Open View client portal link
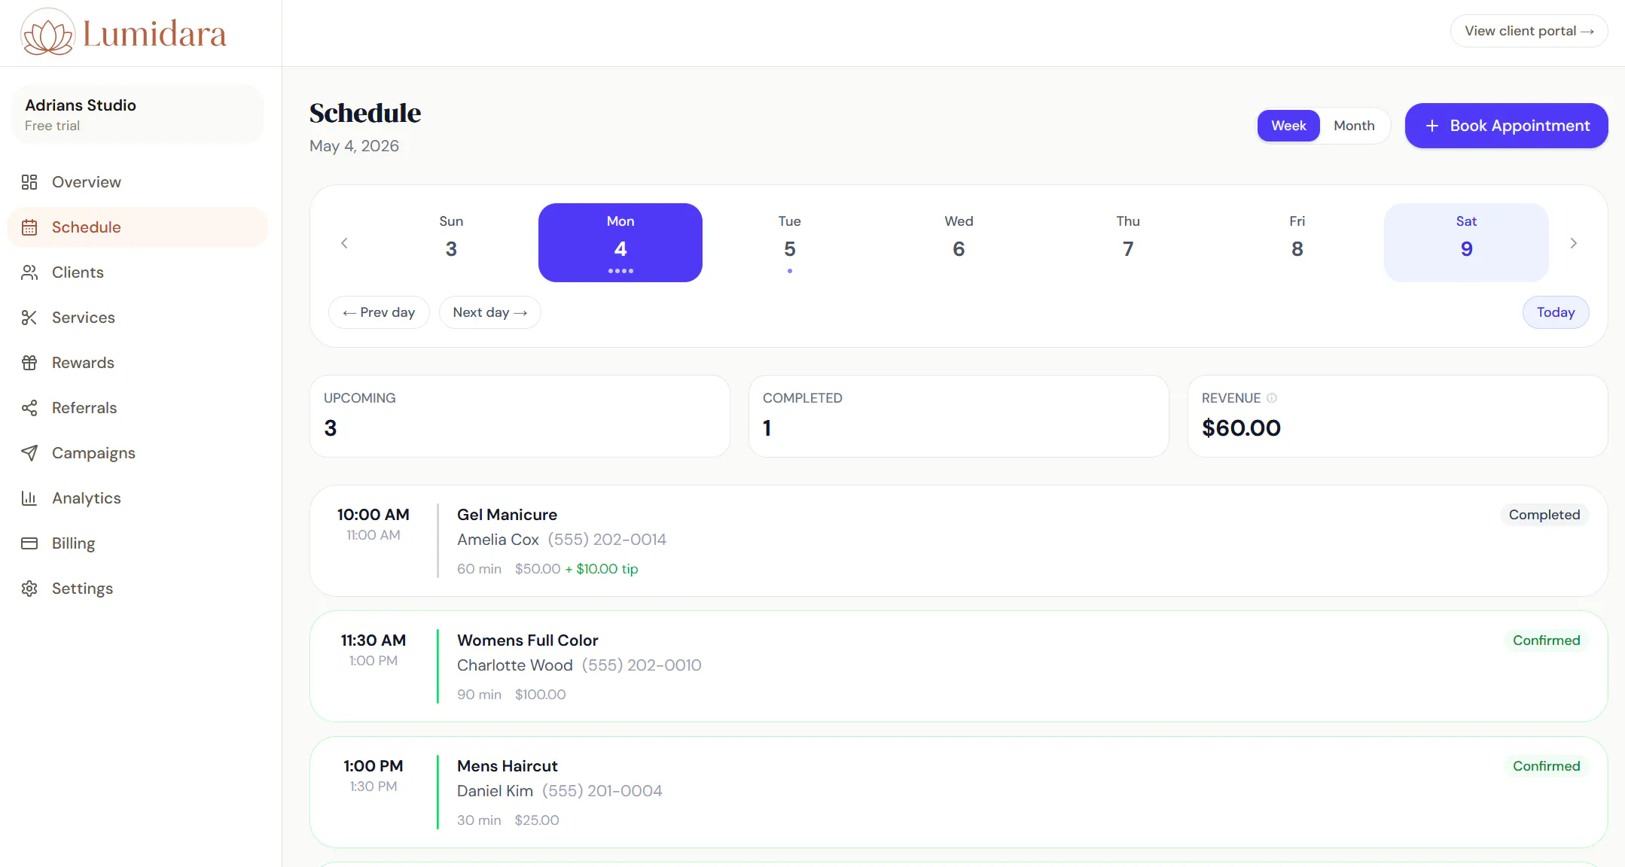Screen dimensions: 1625x867 (1529, 31)
